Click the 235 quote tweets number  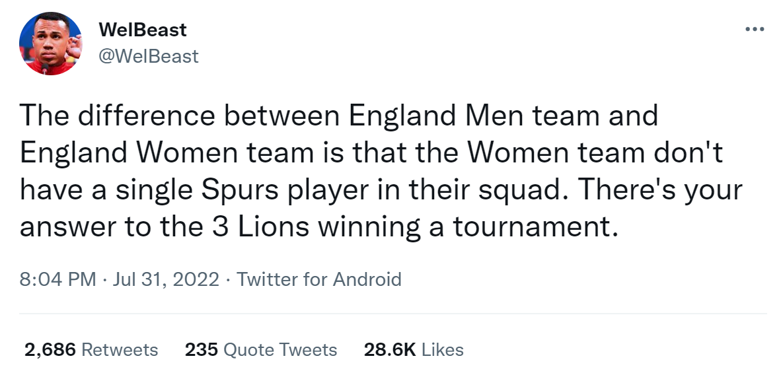[x=201, y=349]
